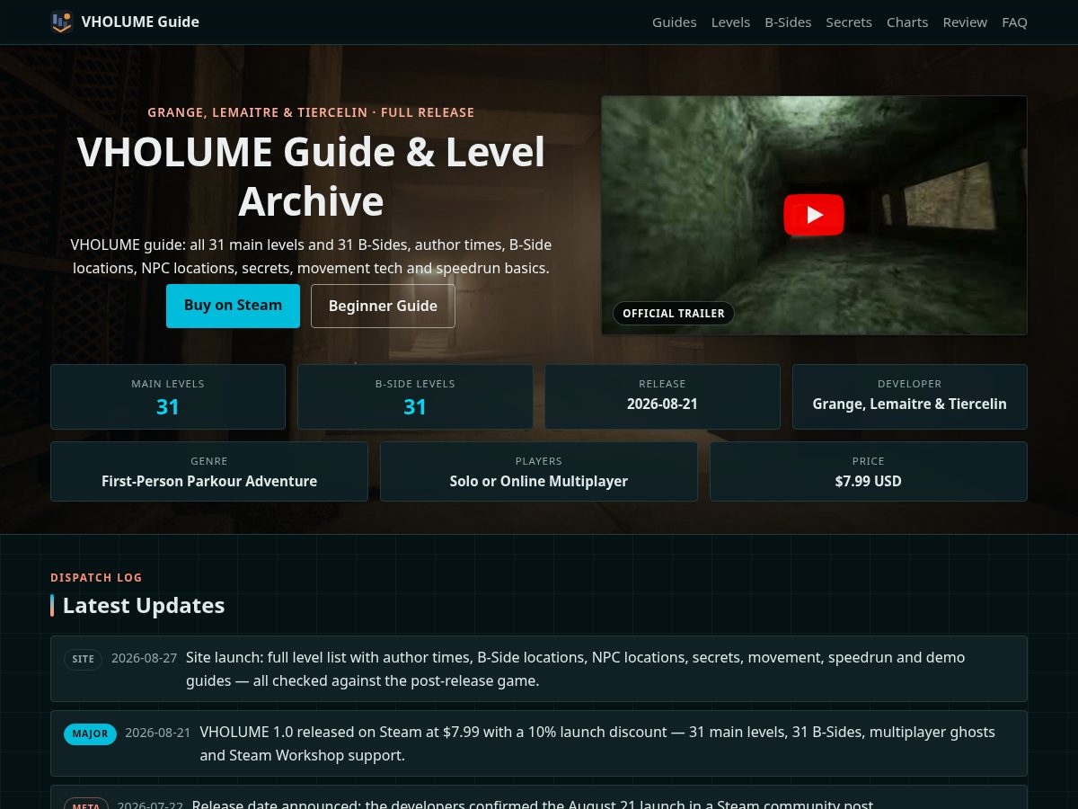Viewport: 1078px width, 809px height.
Task: Open the Levels nav item
Action: coord(730,22)
